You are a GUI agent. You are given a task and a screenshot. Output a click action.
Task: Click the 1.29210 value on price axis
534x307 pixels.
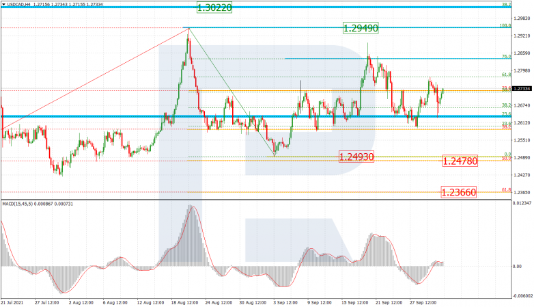click(523, 36)
